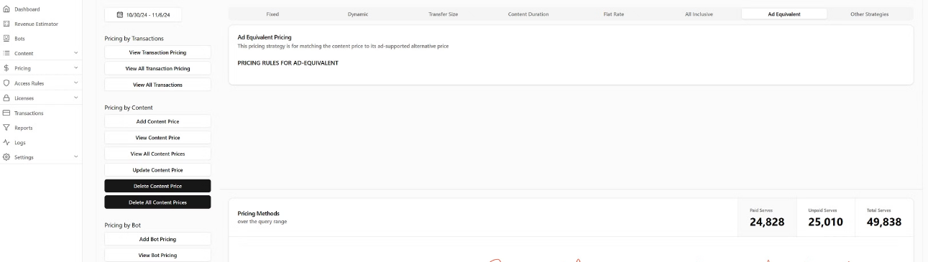
Task: Open the Transactions card icon
Action: pos(6,113)
